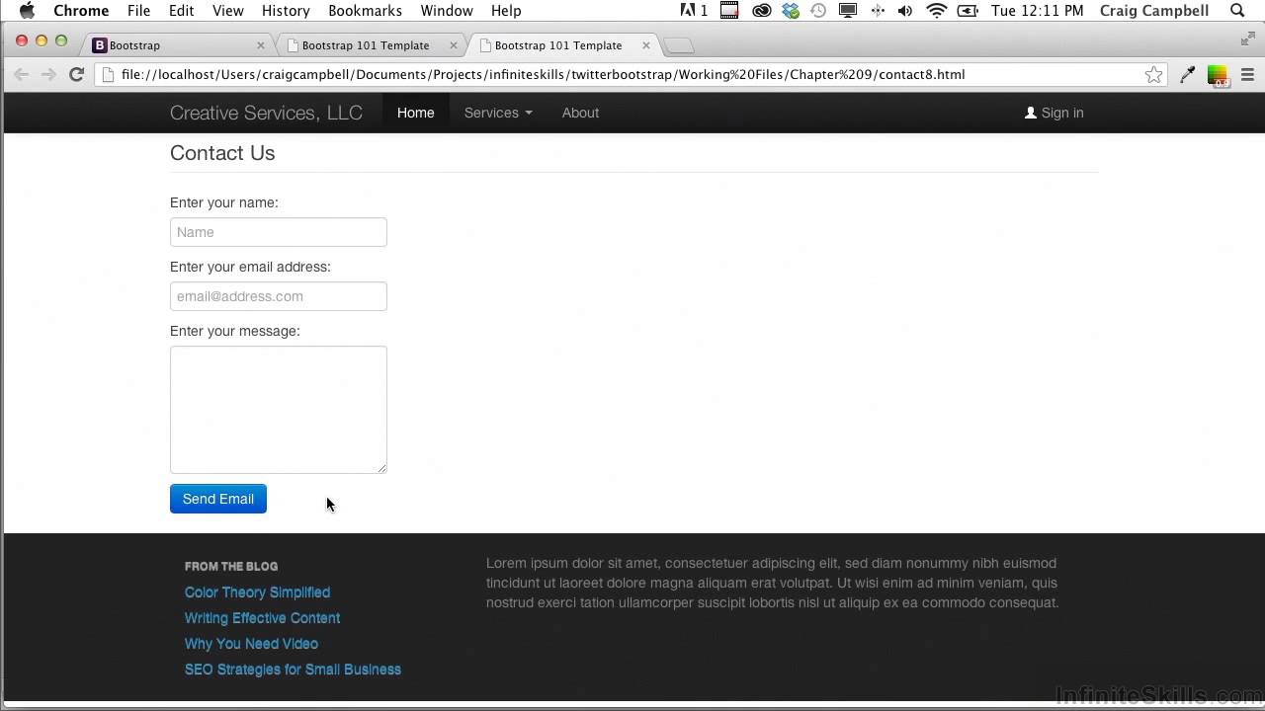This screenshot has width=1265, height=711.
Task: Click the Sign in link
Action: [1054, 113]
